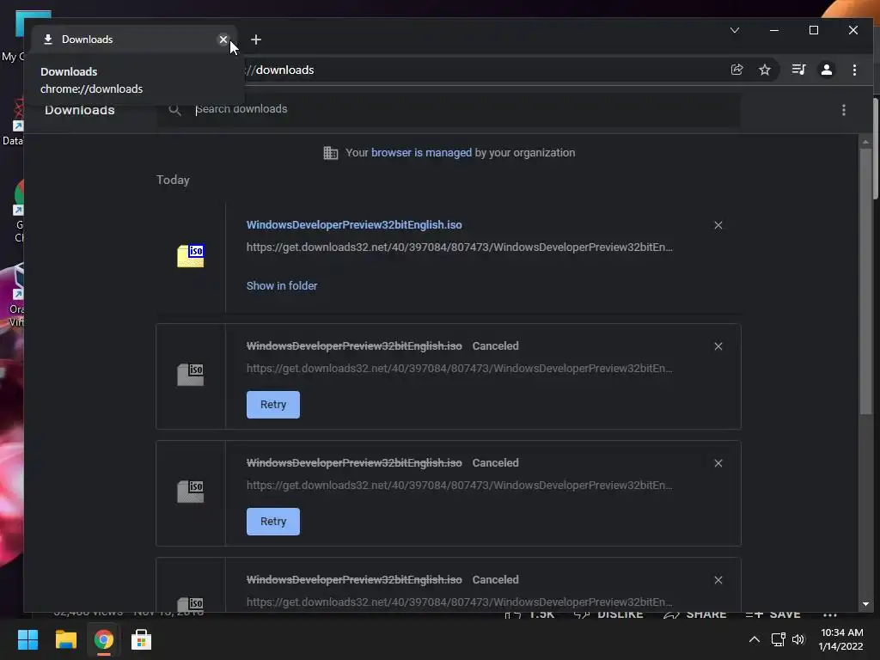The image size is (880, 660).
Task: Click the second canceled download's gray ISO icon
Action: (x=191, y=491)
